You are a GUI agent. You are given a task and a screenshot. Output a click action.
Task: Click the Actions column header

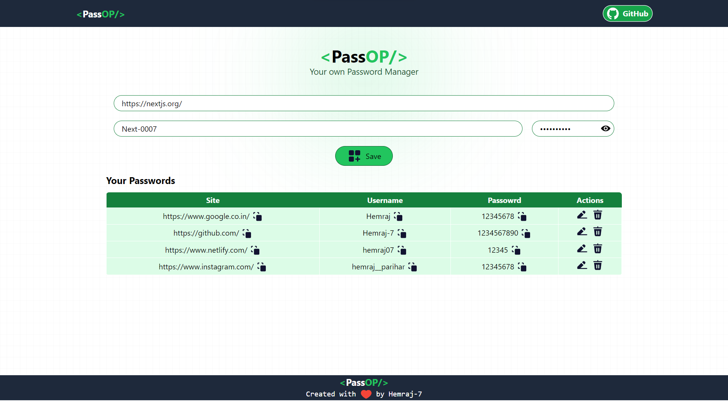pos(590,200)
